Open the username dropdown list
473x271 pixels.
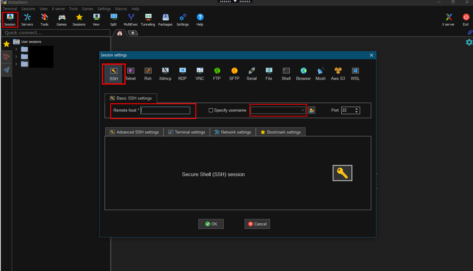[x=303, y=110]
